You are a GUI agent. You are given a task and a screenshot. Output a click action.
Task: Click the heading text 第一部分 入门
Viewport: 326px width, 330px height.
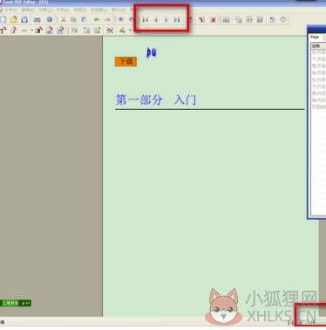tap(156, 100)
